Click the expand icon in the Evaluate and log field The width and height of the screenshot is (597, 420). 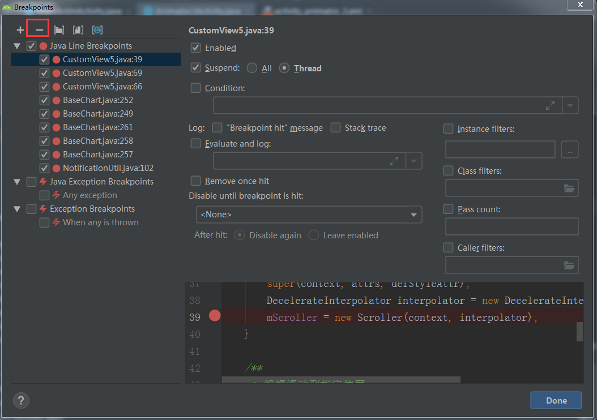click(394, 161)
